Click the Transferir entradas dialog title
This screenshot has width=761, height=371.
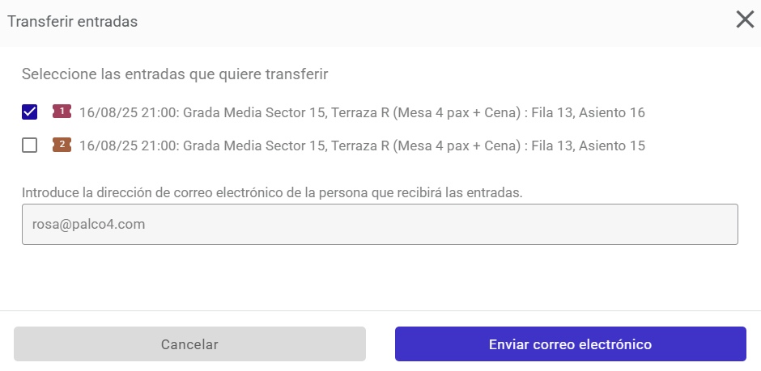pos(72,22)
